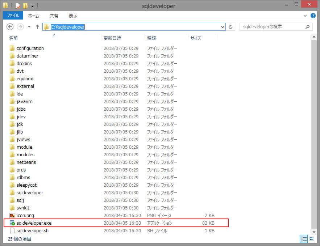Click the アプリケーション type text

click(159, 223)
